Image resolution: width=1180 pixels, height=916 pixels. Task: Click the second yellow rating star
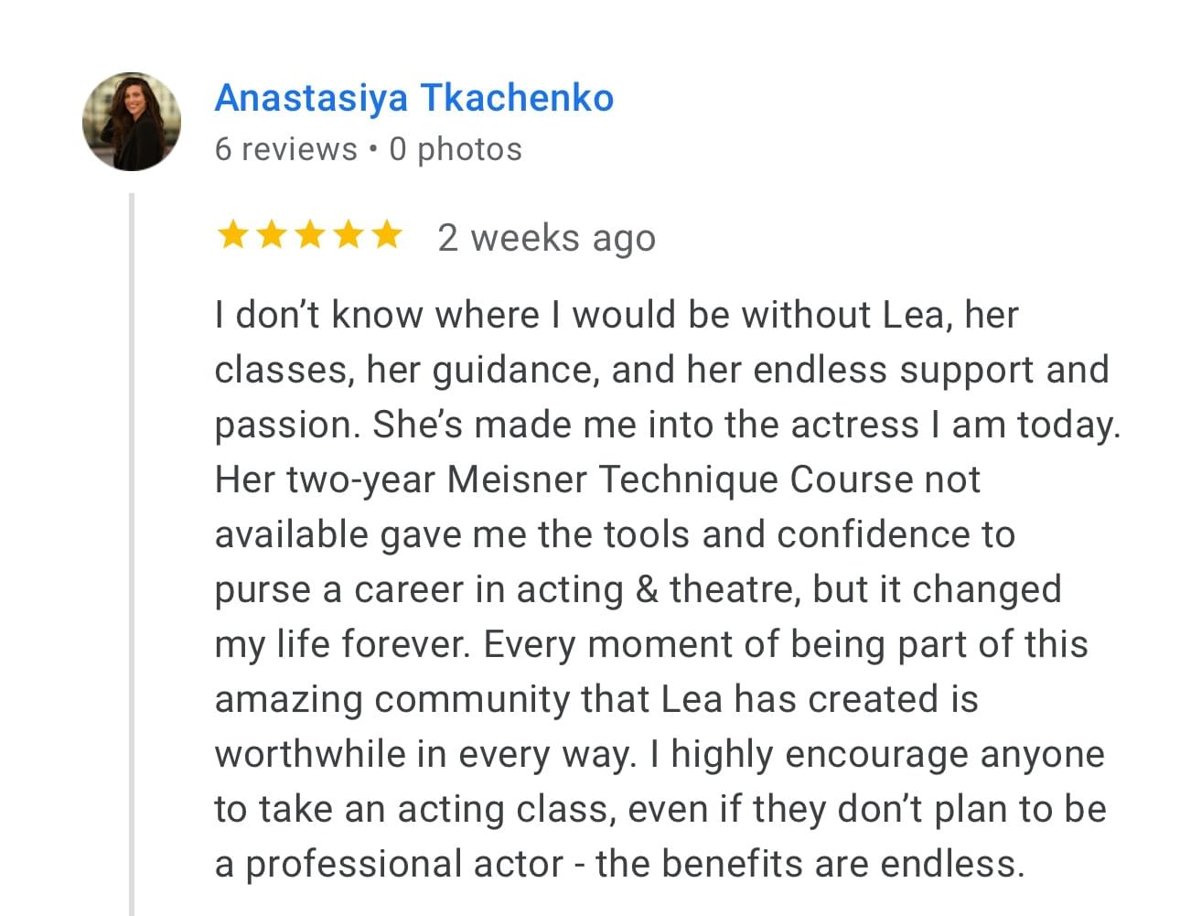(x=271, y=236)
